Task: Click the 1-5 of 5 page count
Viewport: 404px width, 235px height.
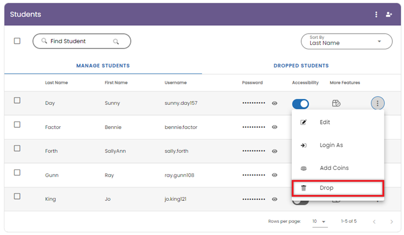Action: 348,222
